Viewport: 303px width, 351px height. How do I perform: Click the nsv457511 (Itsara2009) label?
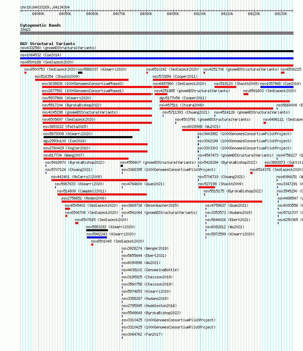tap(182, 105)
